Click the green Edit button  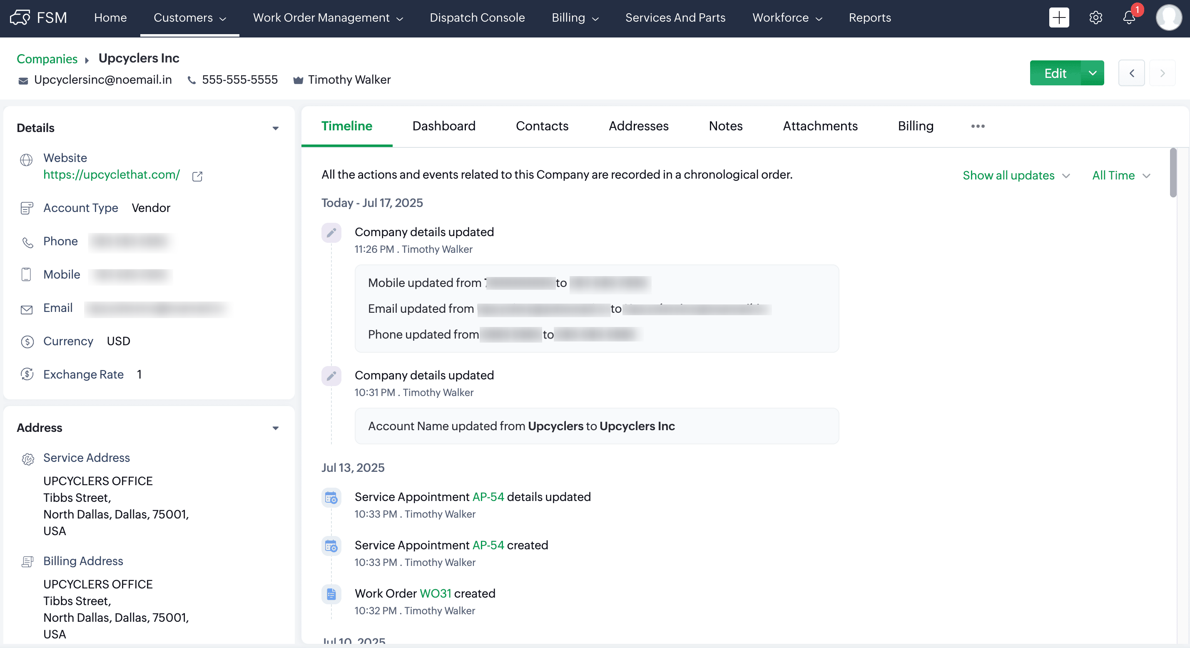pyautogui.click(x=1055, y=73)
